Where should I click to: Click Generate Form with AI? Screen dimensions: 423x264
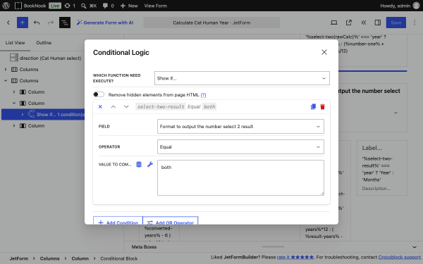(105, 23)
